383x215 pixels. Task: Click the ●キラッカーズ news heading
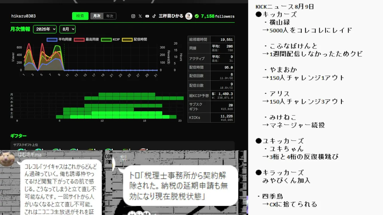pos(279,173)
